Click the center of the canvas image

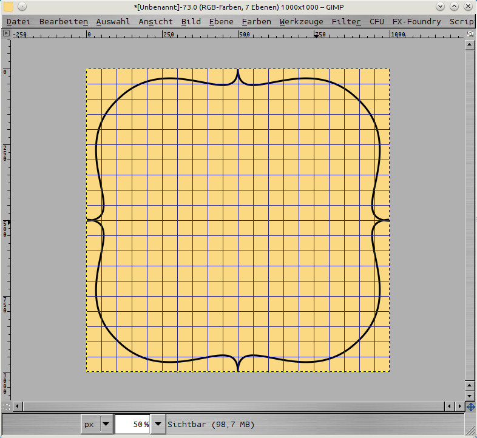pos(238,220)
